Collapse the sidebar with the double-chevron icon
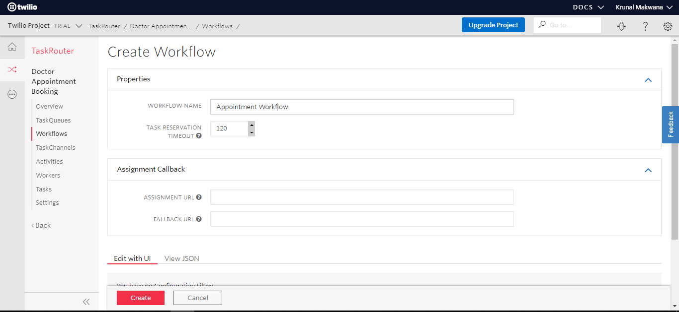This screenshot has width=679, height=312. (x=86, y=302)
